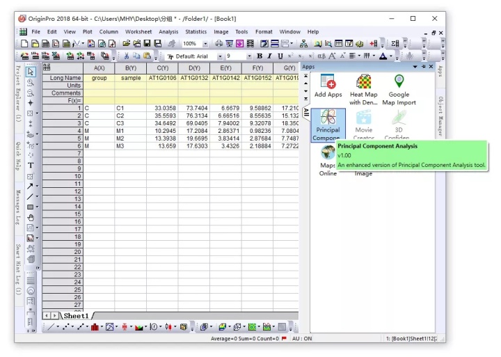Select the All tab in Apps panel

click(x=306, y=113)
